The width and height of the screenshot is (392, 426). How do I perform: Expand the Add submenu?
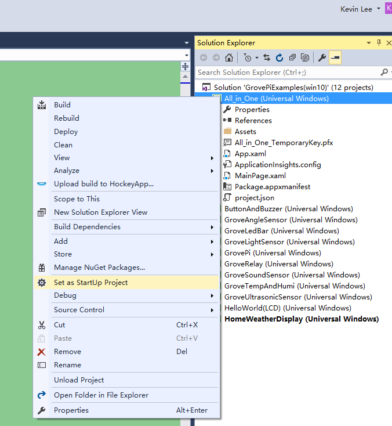(x=126, y=241)
